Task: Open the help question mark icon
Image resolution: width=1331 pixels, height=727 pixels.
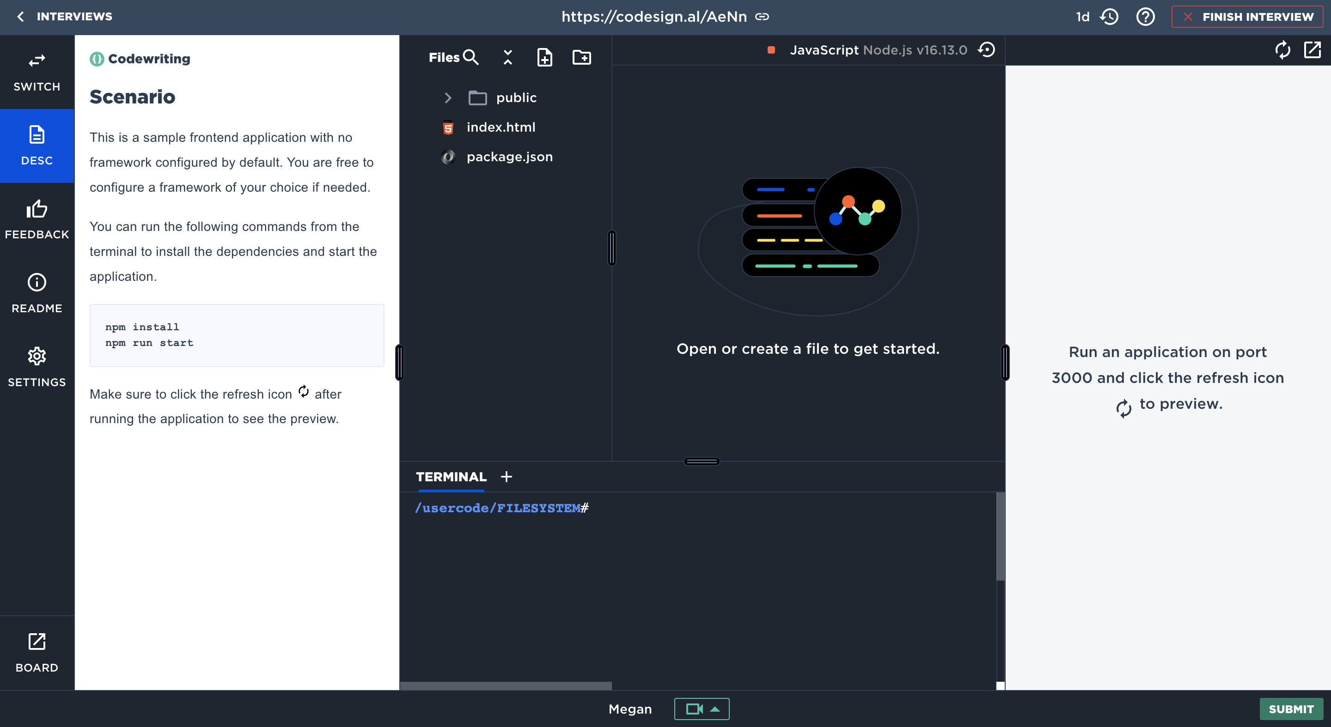Action: [1145, 17]
